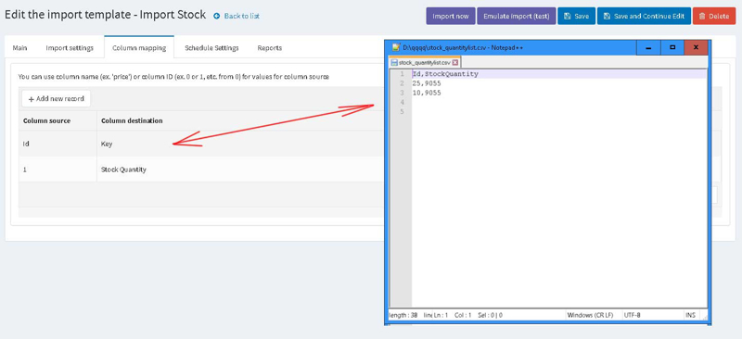Close the stock_quantitylist.csv tab in Notepad++
This screenshot has width=742, height=339.
[455, 62]
